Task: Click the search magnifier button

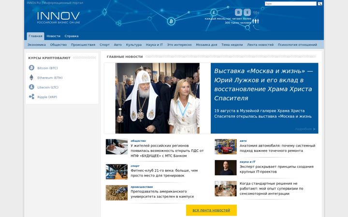Action: tap(320, 3)
